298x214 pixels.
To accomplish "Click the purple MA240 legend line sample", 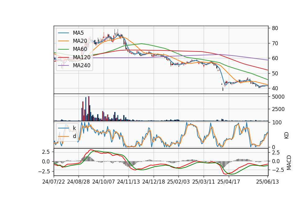I will (63, 65).
